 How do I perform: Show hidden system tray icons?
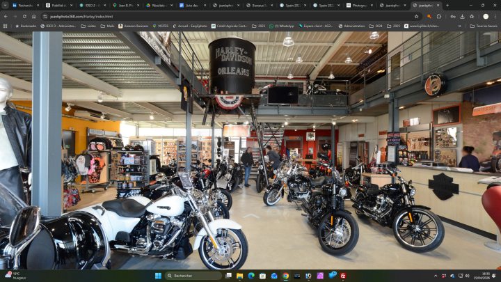point(435,276)
